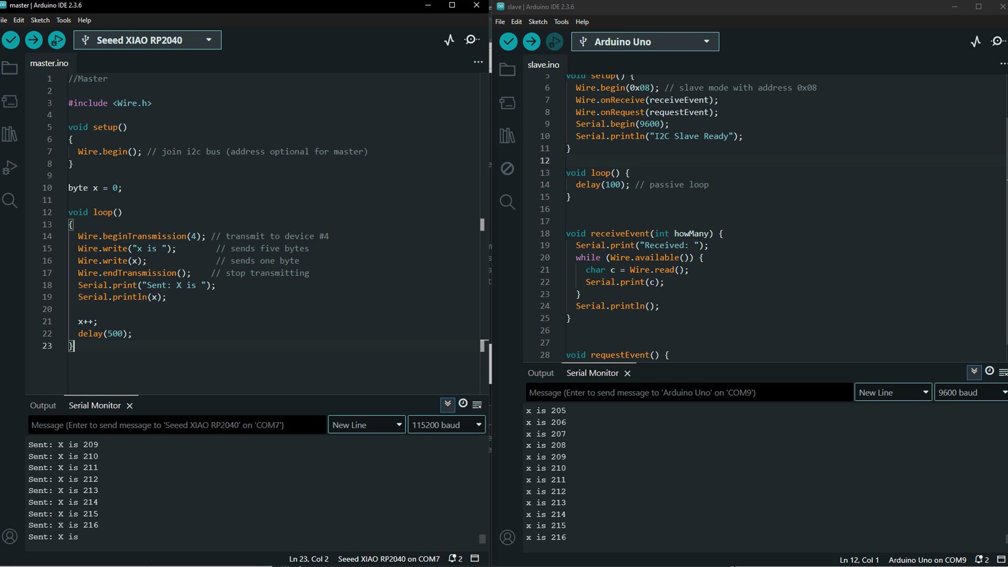The image size is (1008, 567).
Task: Toggle timestamp in slave Serial Monitor
Action: 990,371
